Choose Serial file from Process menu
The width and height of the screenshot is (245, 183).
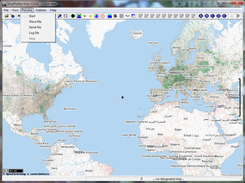point(38,27)
